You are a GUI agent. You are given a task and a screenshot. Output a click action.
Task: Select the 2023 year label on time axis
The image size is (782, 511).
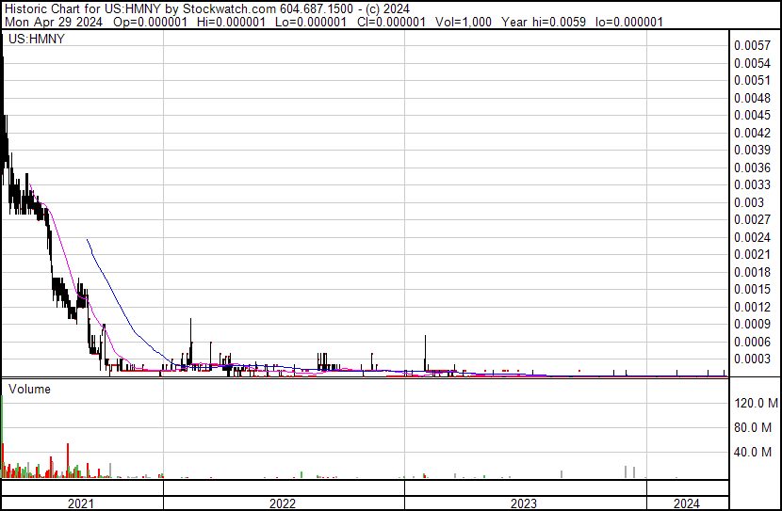pos(524,503)
